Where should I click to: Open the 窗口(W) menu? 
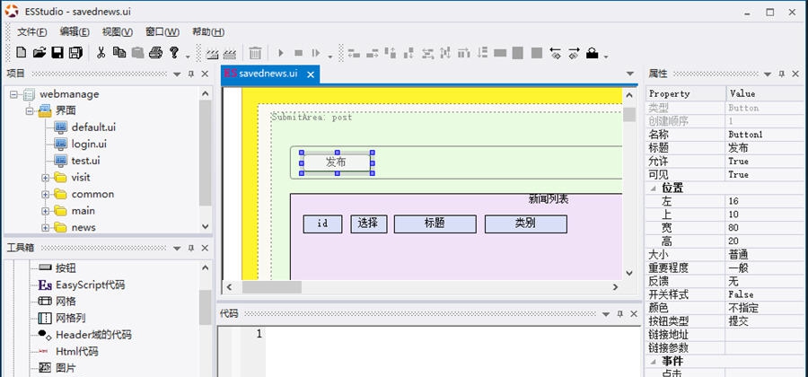click(x=162, y=32)
